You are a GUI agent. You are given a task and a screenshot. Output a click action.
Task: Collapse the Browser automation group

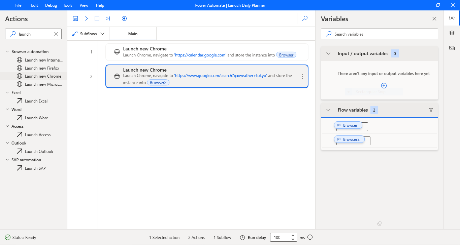[x=7, y=52]
